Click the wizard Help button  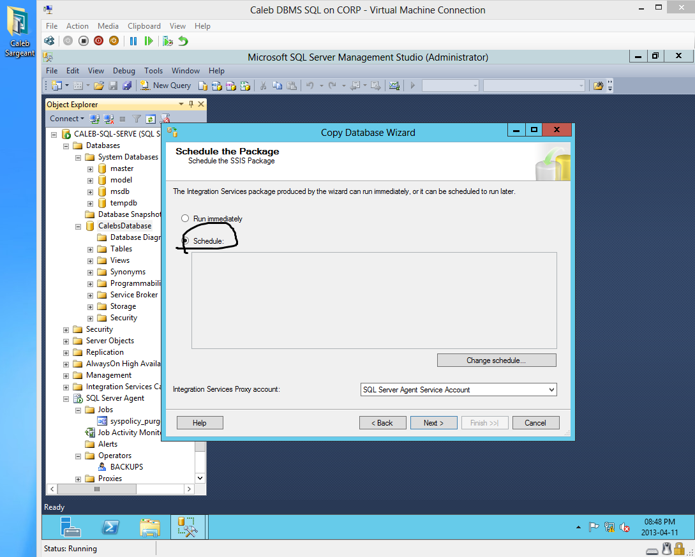pyautogui.click(x=200, y=423)
